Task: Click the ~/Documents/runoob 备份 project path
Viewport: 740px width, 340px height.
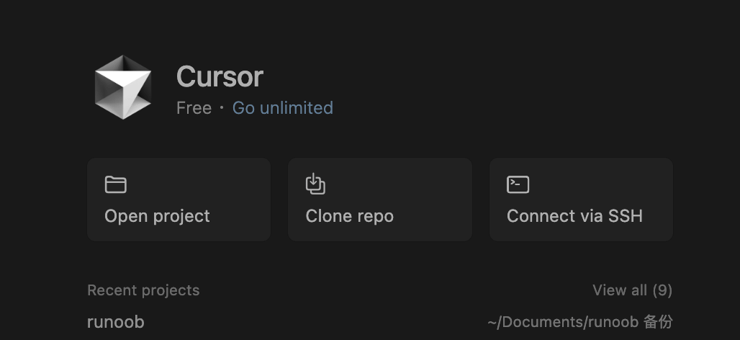Action: [x=579, y=322]
